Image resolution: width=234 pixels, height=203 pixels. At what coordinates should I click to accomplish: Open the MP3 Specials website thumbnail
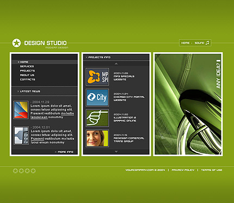click(x=97, y=77)
